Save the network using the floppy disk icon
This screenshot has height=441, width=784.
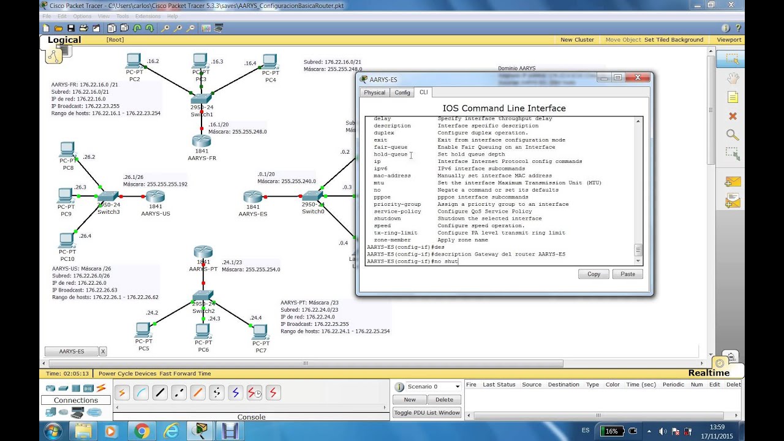point(71,28)
